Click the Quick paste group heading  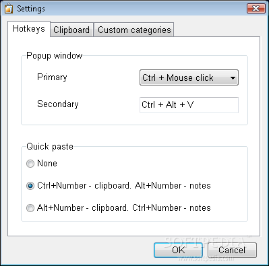(50, 147)
